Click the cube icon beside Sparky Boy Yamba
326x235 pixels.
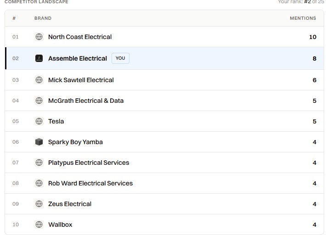39,142
